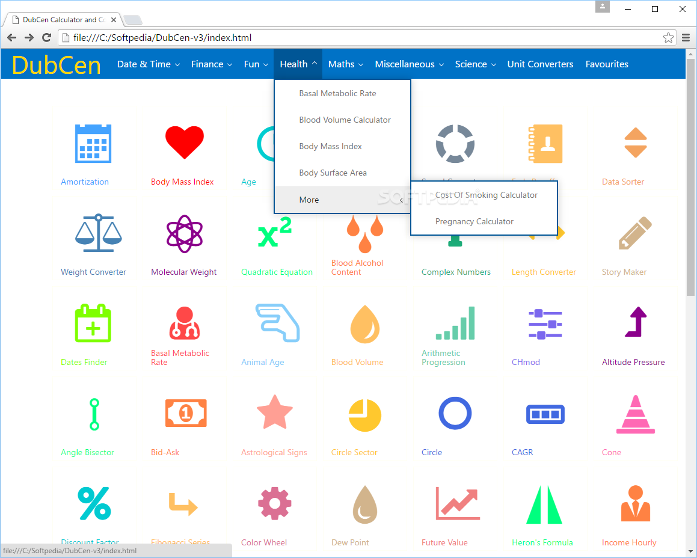Select Body Mass Index in Health menu
Screen dimensions: 697x558
tap(342, 146)
